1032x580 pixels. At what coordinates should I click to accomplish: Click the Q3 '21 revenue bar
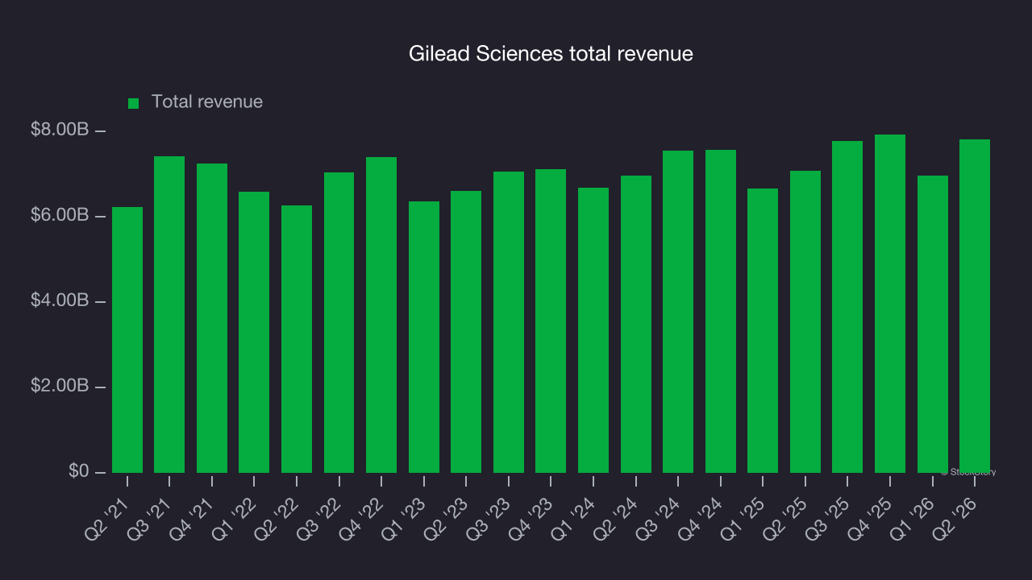coord(169,314)
